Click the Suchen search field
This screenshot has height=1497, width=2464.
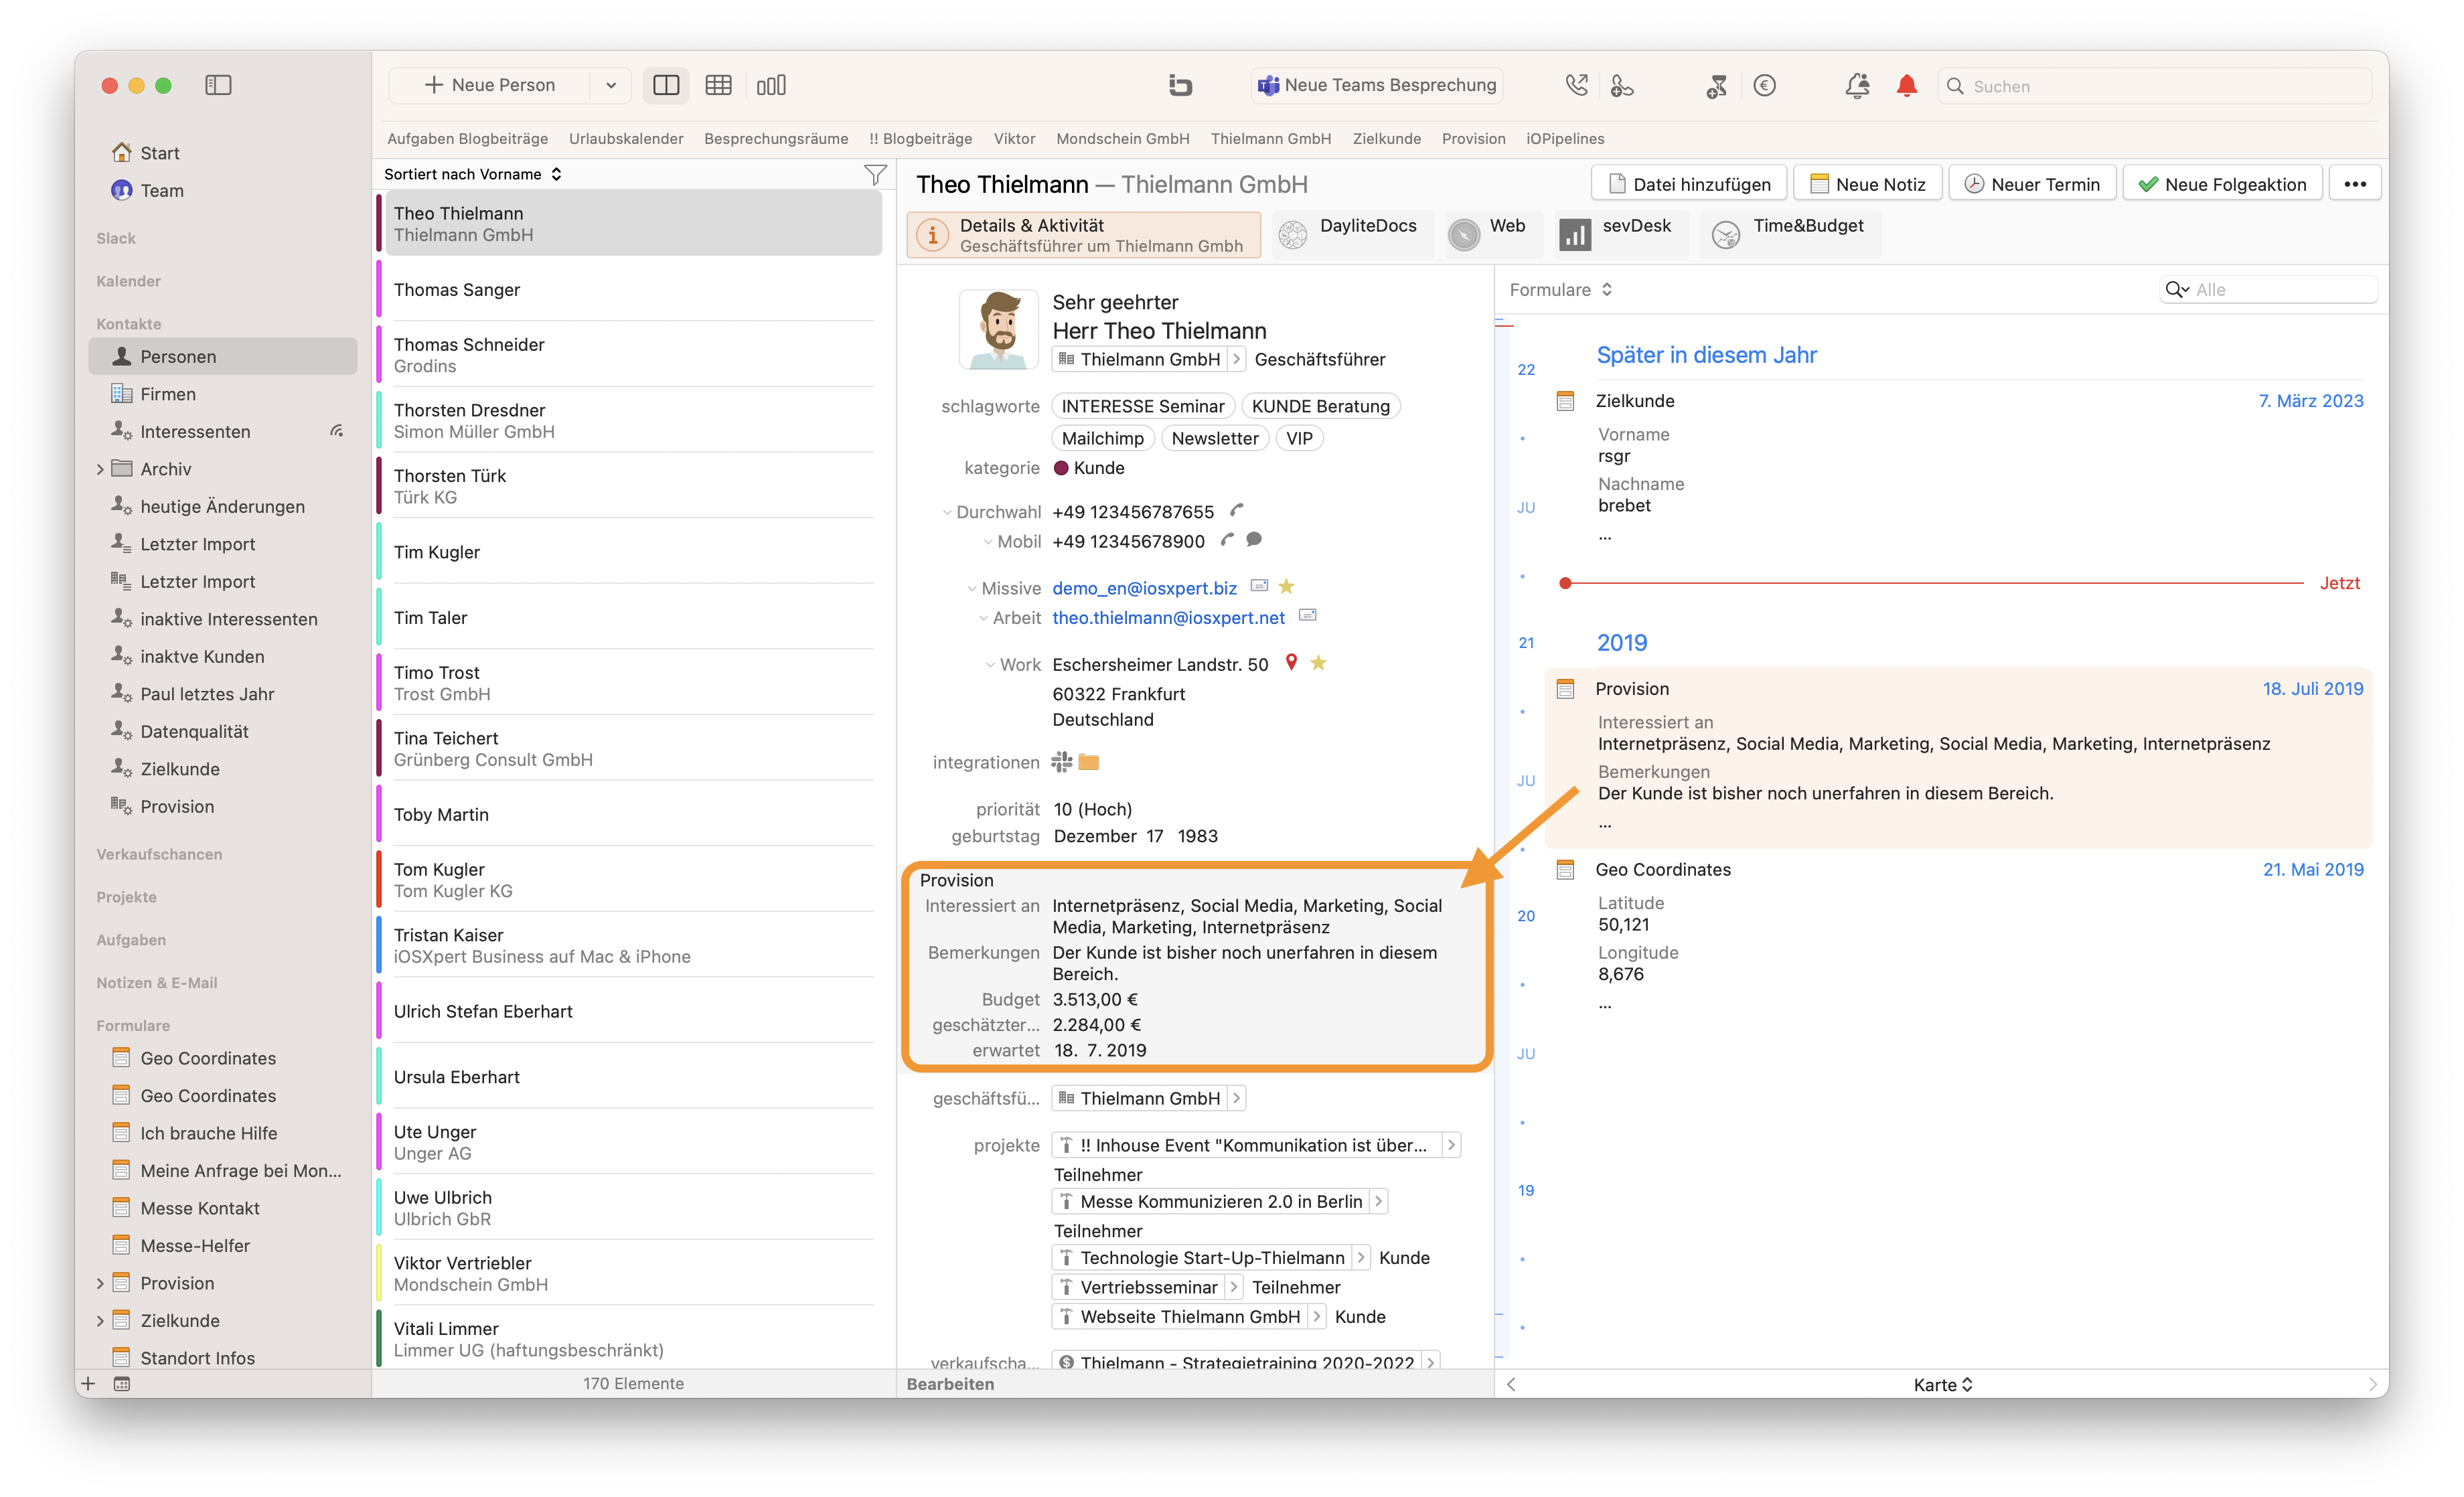coord(2155,86)
